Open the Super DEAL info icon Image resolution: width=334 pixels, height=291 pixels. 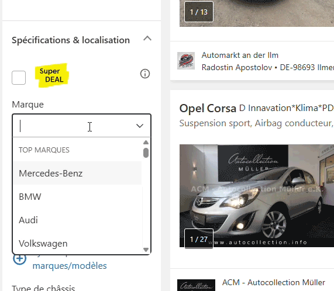[x=145, y=74]
